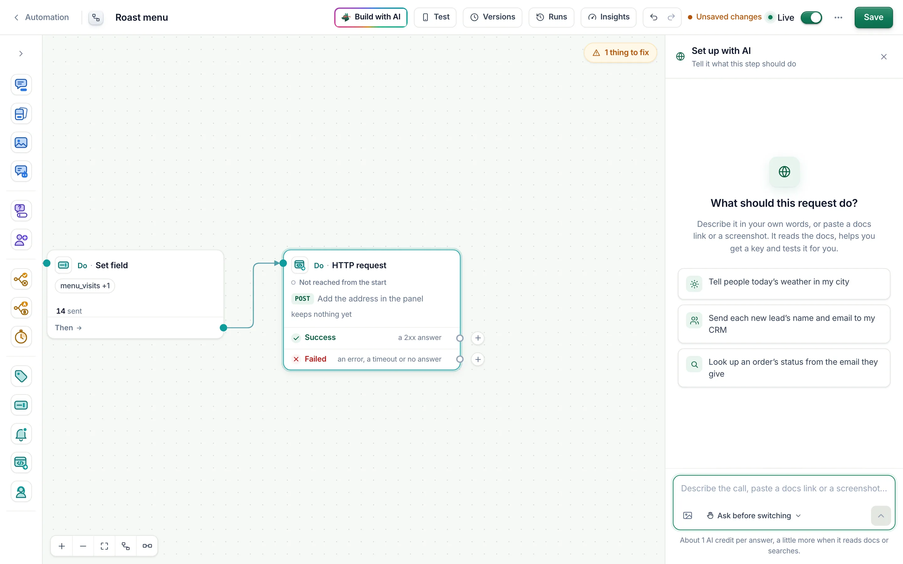Go back to Automation
903x564 pixels.
click(x=41, y=17)
